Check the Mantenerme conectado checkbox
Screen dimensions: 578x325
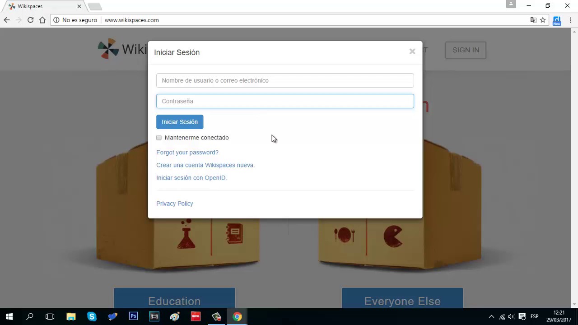tap(159, 138)
